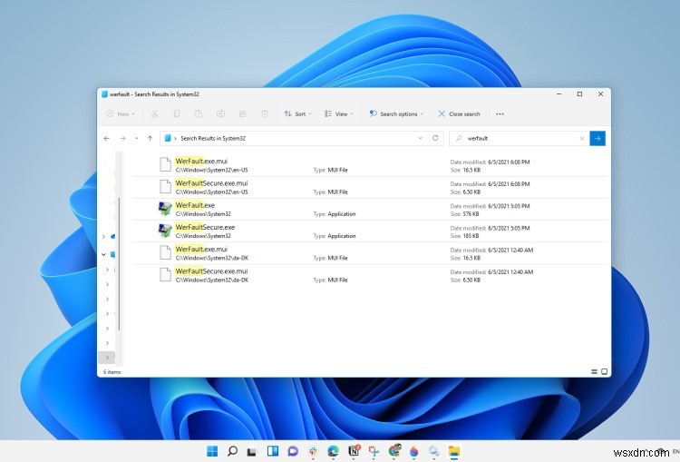This screenshot has height=462, width=680.
Task: Switch to large thumbnails view icon
Action: 604,372
